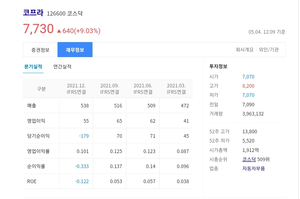Select the 재무정보 tab
The width and height of the screenshot is (300, 199).
[x=75, y=49]
